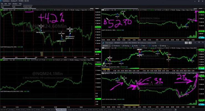Click the Timeframe clock icon
This screenshot has width=205, height=111.
click(112, 46)
